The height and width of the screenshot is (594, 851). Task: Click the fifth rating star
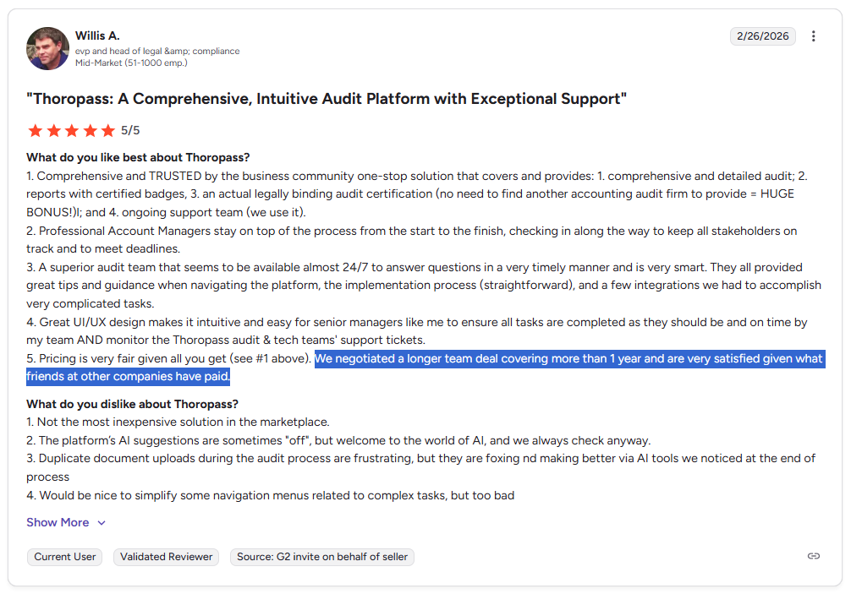108,131
